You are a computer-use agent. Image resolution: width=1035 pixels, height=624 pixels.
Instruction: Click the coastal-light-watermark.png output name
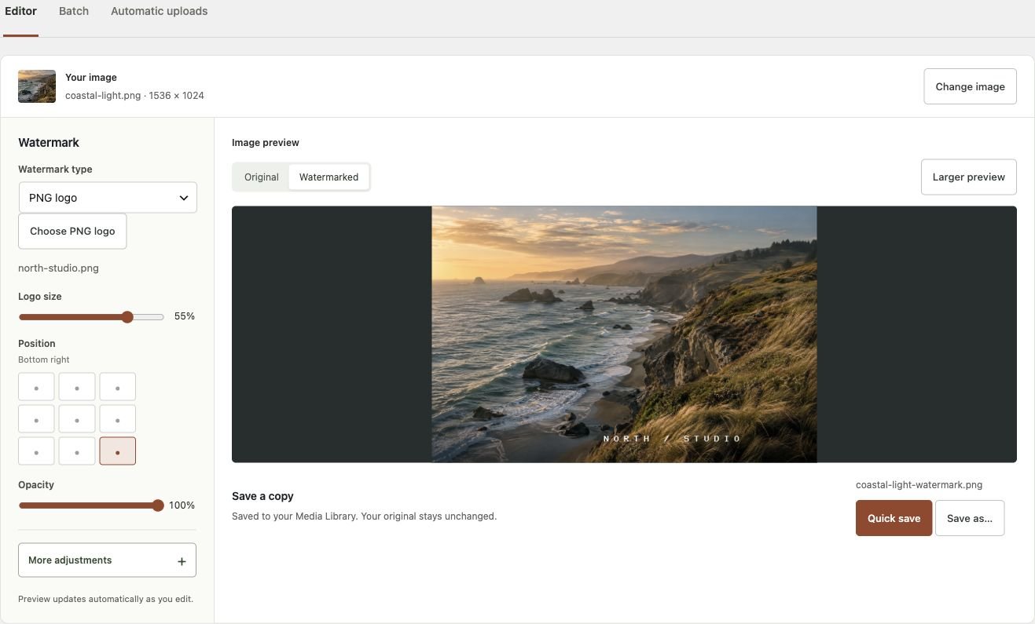pyautogui.click(x=919, y=485)
